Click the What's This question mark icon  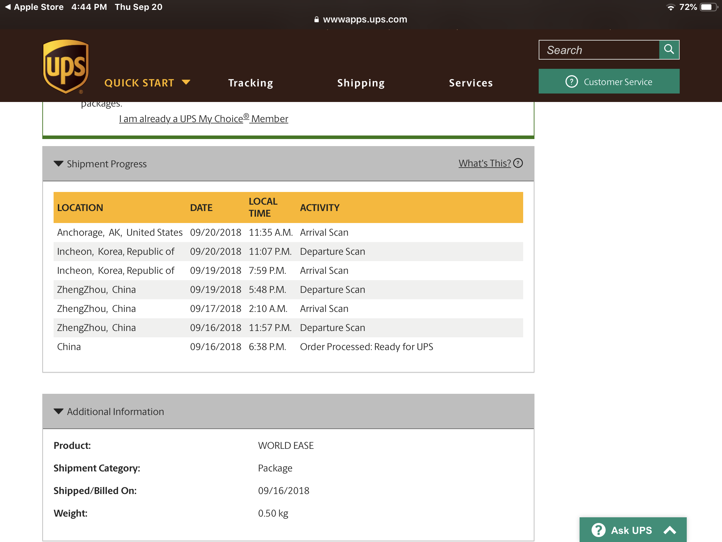(x=518, y=163)
